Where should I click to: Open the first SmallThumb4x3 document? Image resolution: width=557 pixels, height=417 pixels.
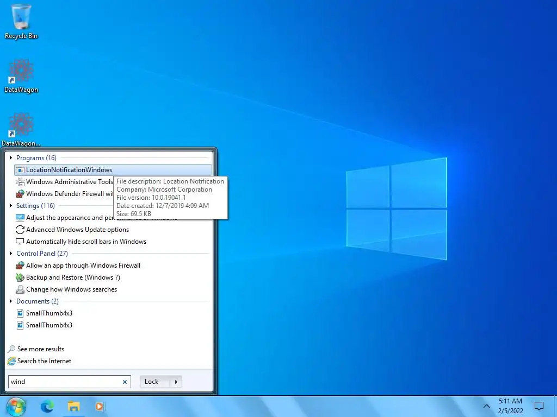click(49, 313)
